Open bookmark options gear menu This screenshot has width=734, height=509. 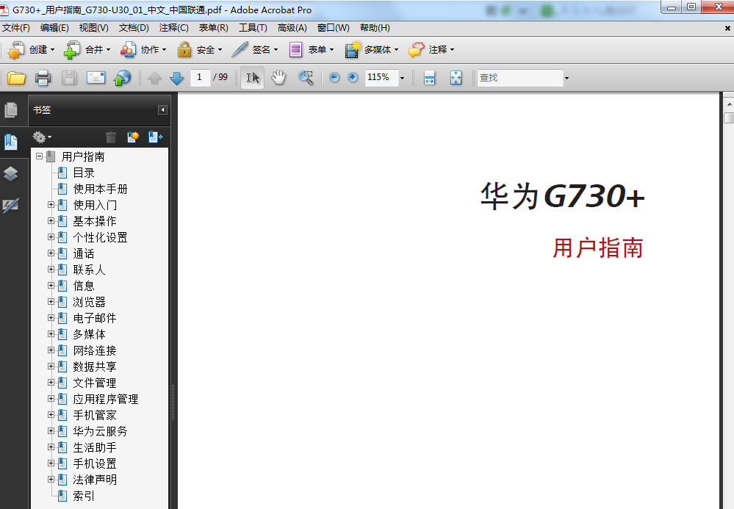(42, 137)
